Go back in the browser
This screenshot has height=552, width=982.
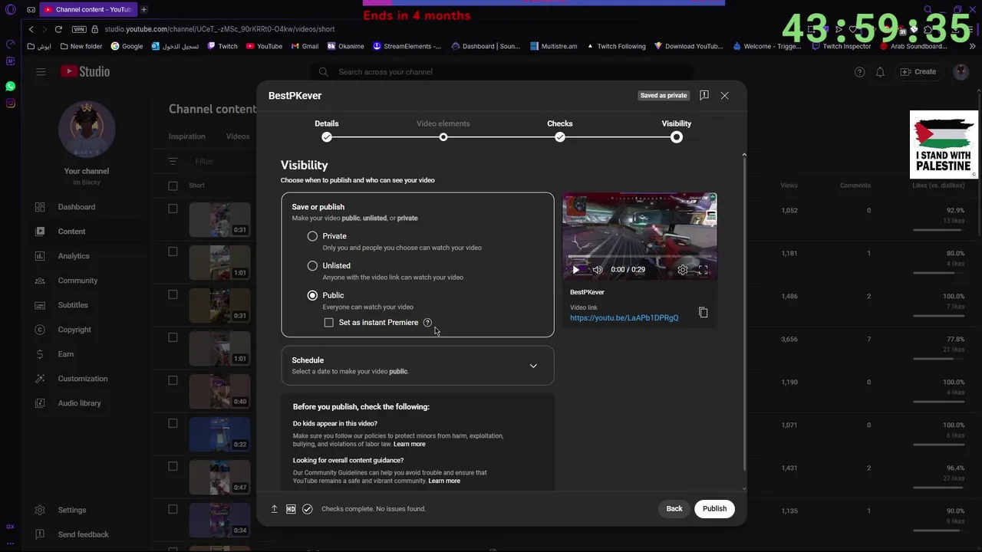(31, 29)
